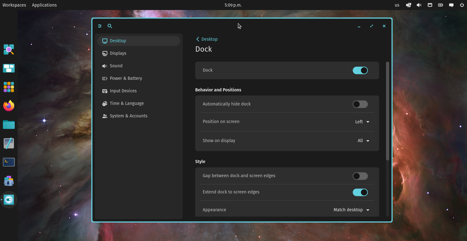
Task: Open the Input Devices settings page
Action: [x=139, y=91]
